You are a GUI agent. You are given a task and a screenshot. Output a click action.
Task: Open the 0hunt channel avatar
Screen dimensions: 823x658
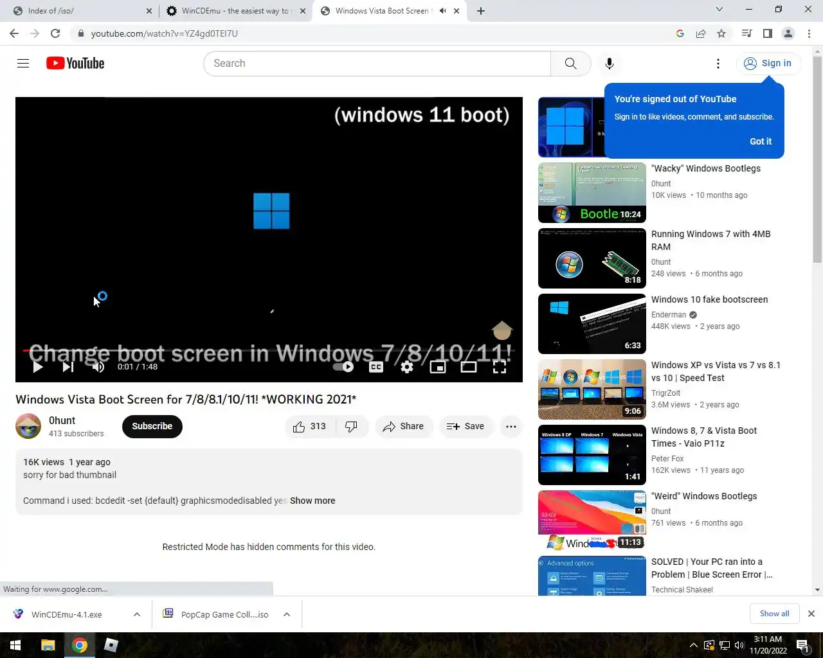pyautogui.click(x=28, y=426)
